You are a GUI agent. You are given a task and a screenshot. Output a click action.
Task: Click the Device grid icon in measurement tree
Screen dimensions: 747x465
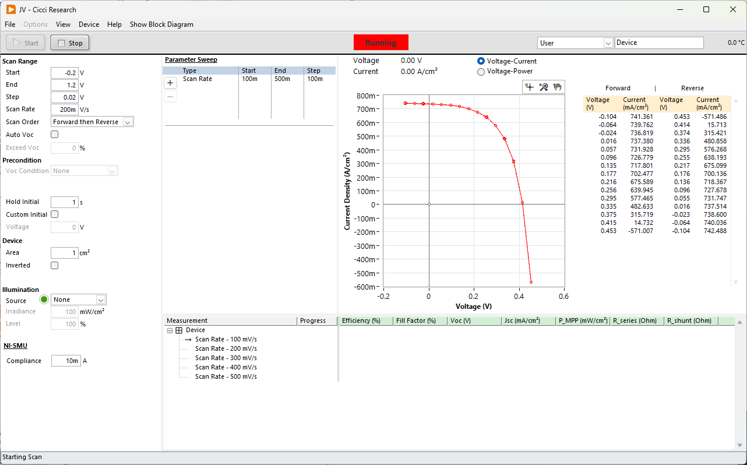coord(179,330)
